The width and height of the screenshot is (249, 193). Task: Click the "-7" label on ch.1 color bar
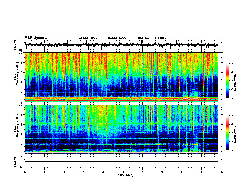[232, 98]
